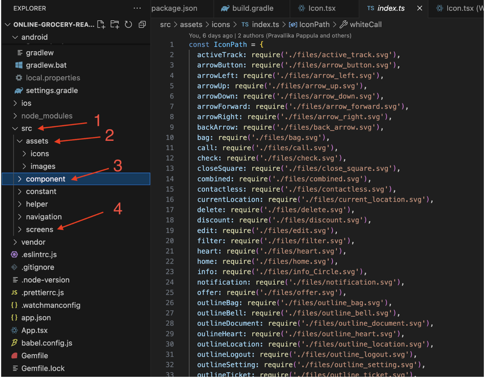Click the Gradle elephant icon on build.gradle tab

click(x=225, y=8)
